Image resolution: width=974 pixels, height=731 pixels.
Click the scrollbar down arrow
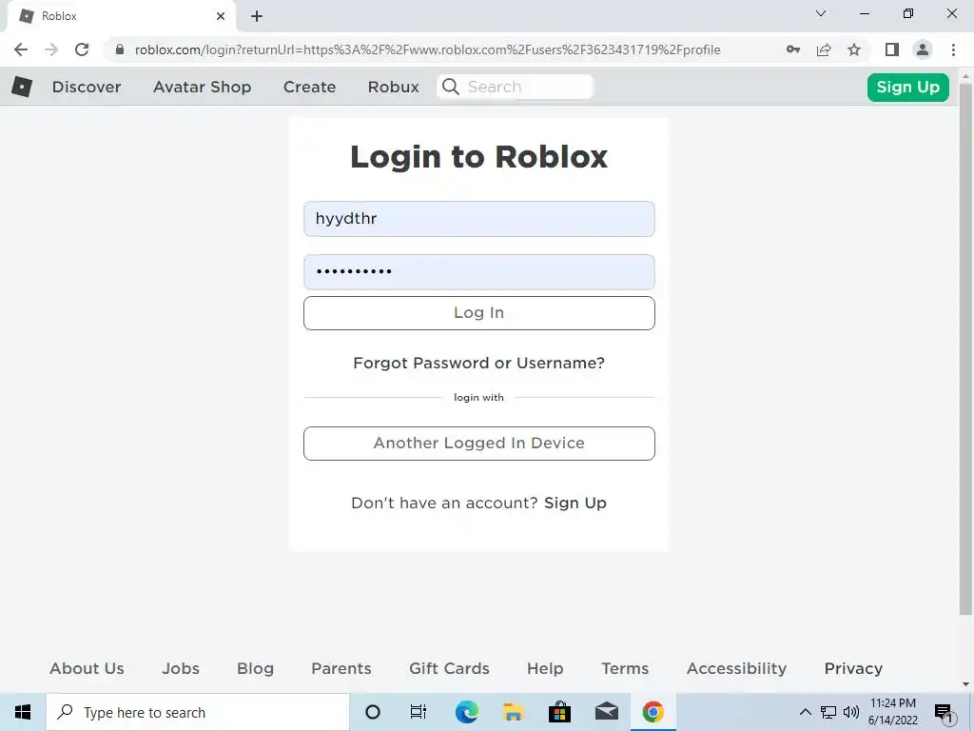[x=966, y=684]
